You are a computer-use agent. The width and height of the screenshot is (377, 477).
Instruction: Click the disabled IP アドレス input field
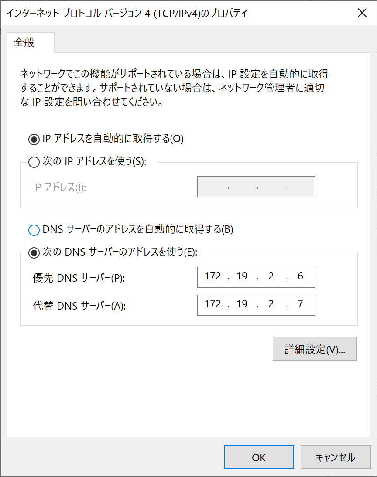coord(256,187)
